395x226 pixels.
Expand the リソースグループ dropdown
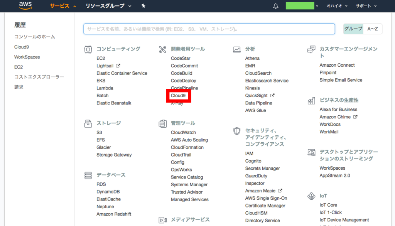[108, 6]
